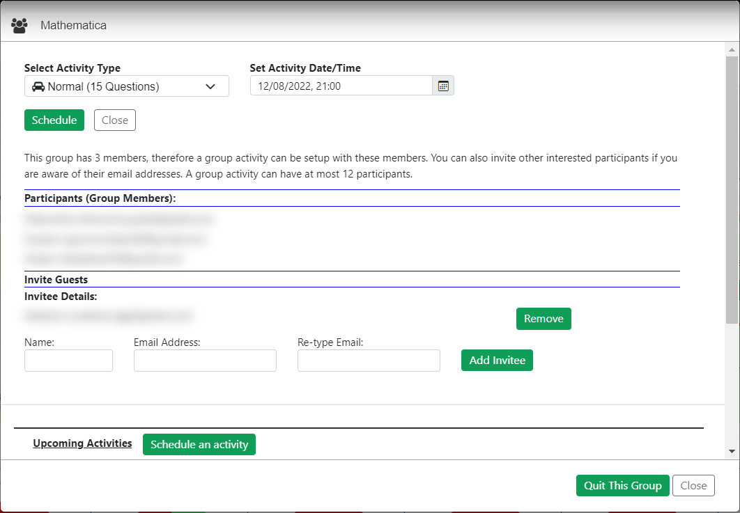Focus the Re-type Email input box

(x=369, y=361)
